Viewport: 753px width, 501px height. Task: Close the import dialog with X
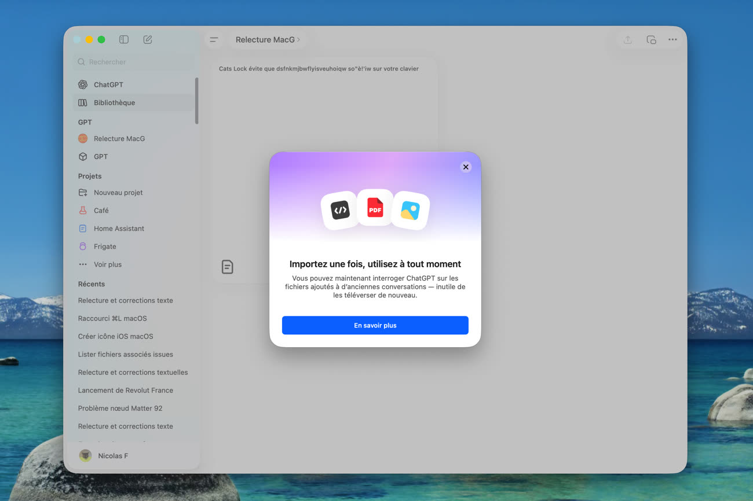(466, 167)
